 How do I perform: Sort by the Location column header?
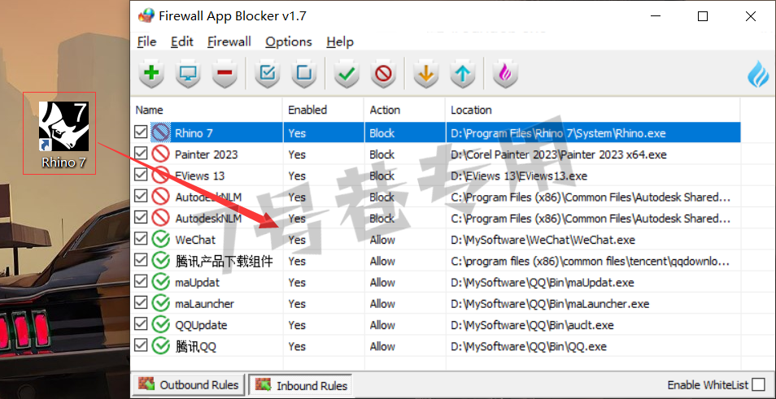tap(593, 110)
